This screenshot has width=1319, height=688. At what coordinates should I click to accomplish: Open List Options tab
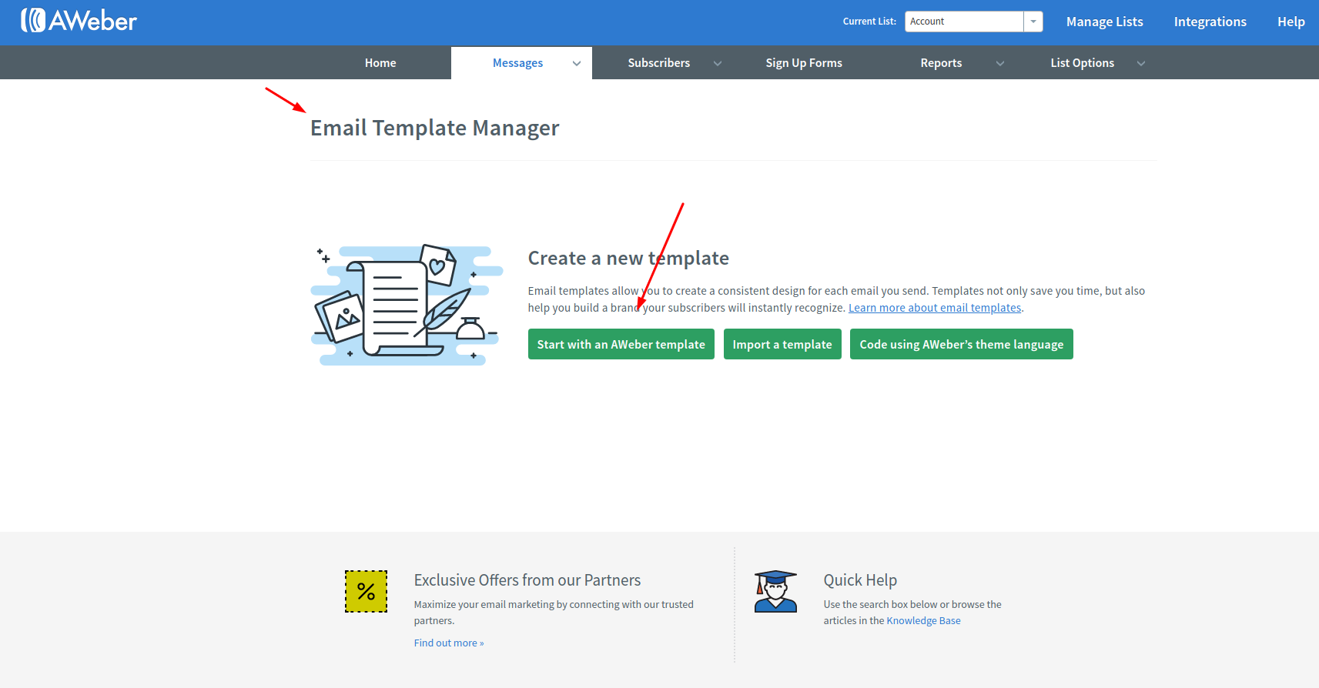pos(1082,63)
